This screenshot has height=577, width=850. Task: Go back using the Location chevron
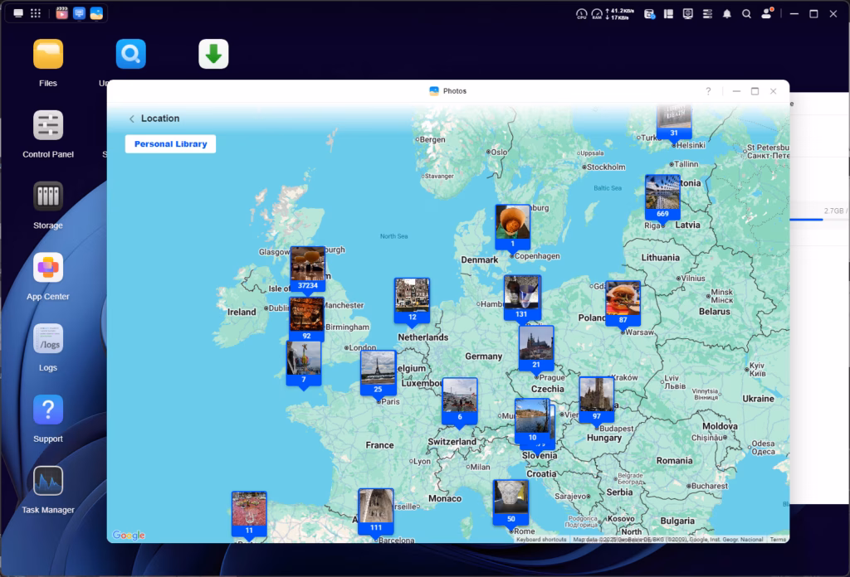132,119
